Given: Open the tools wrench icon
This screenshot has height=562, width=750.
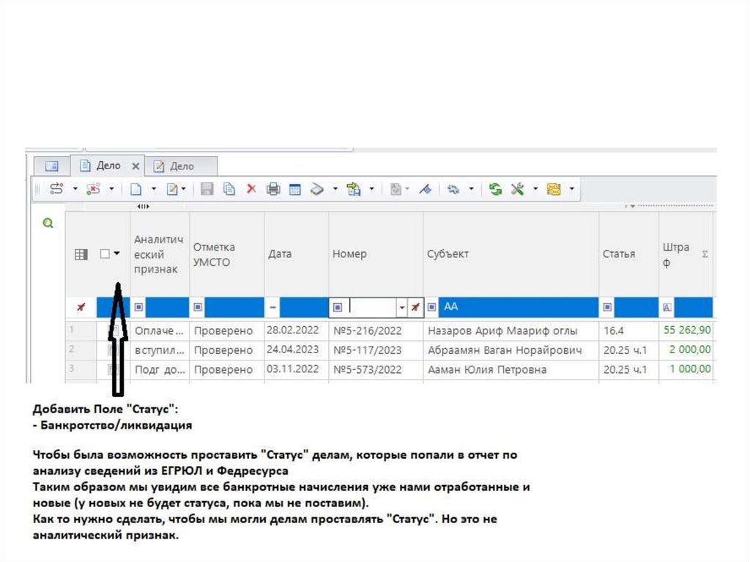Looking at the screenshot, I should click(x=517, y=189).
